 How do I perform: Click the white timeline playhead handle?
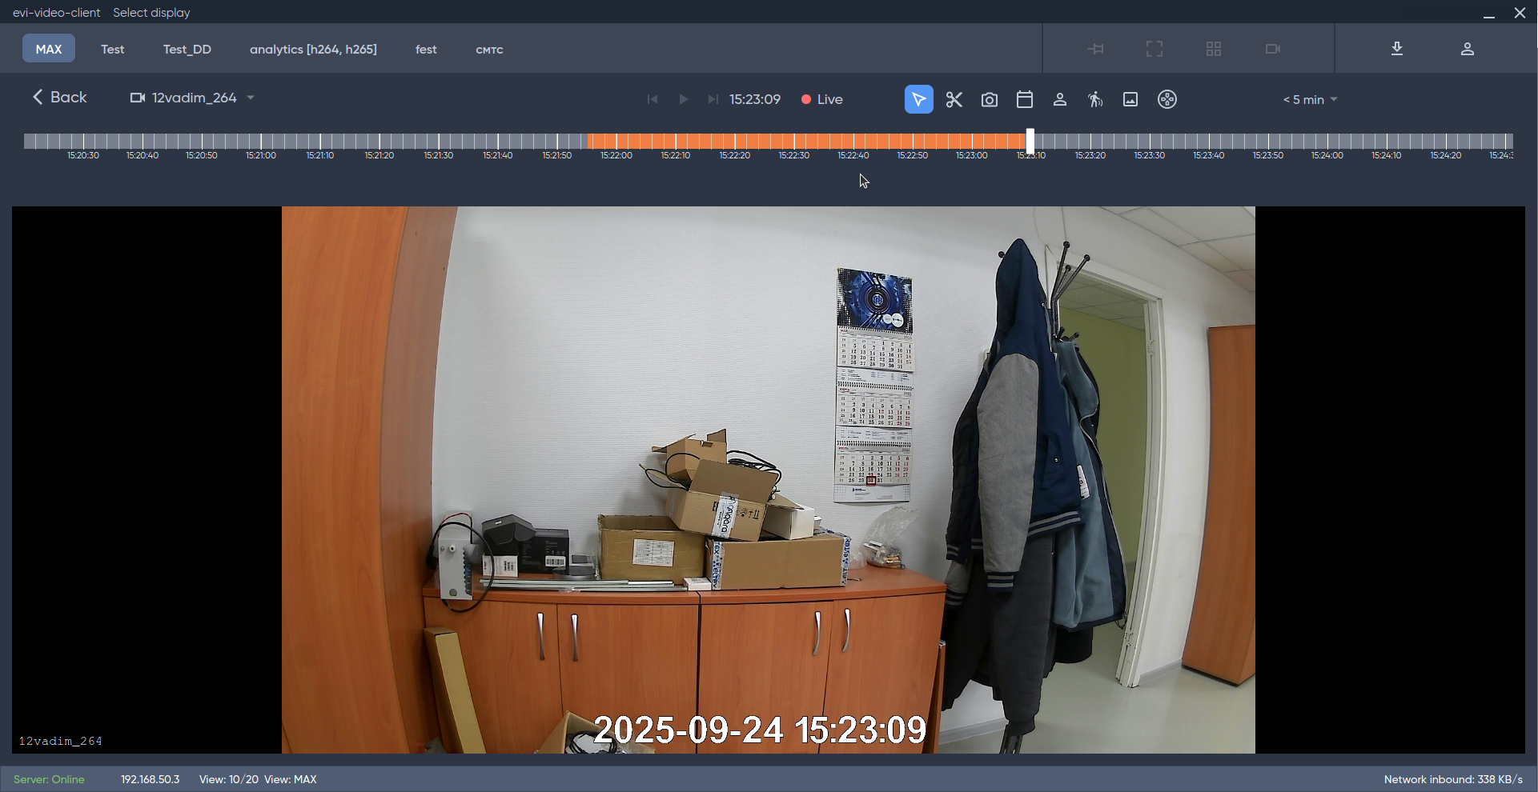1030,141
